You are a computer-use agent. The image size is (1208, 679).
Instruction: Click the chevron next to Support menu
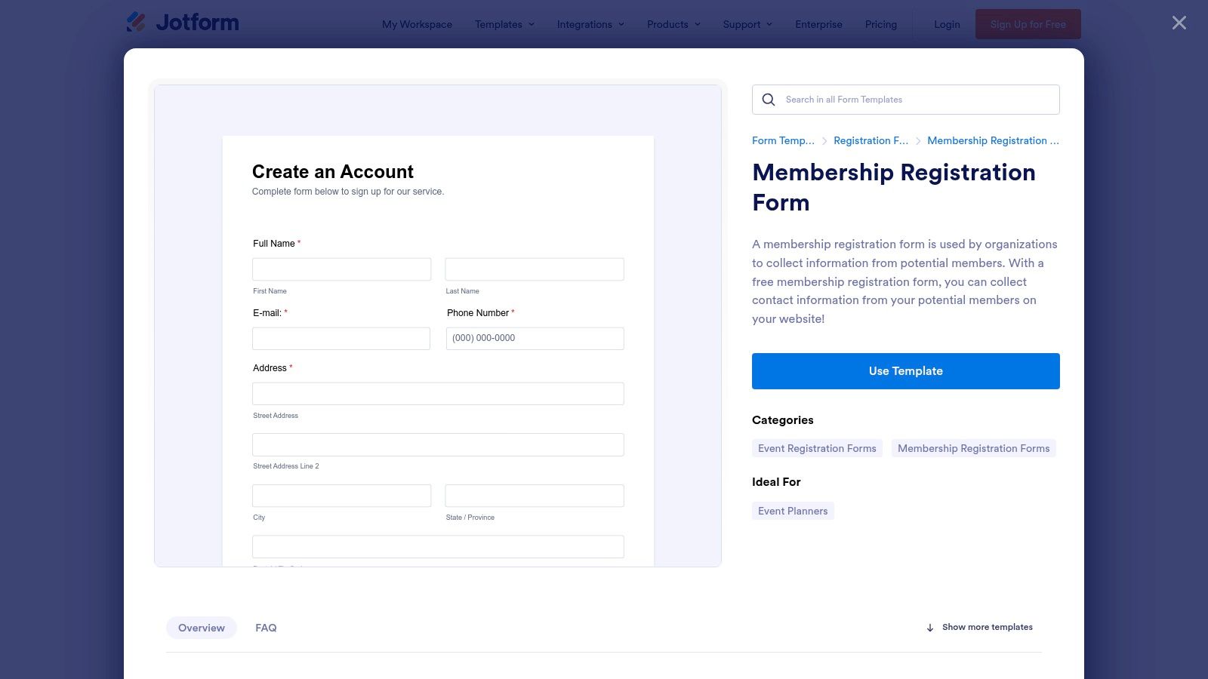769,24
